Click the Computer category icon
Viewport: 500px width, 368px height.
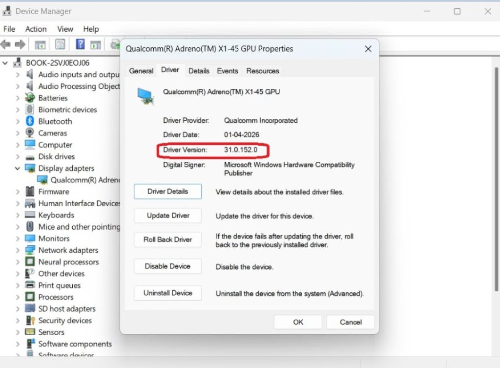30,145
